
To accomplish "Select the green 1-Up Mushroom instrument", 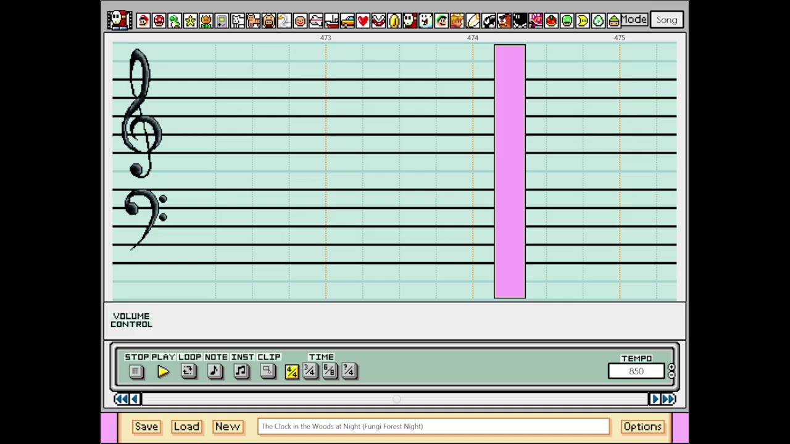I will pyautogui.click(x=567, y=20).
